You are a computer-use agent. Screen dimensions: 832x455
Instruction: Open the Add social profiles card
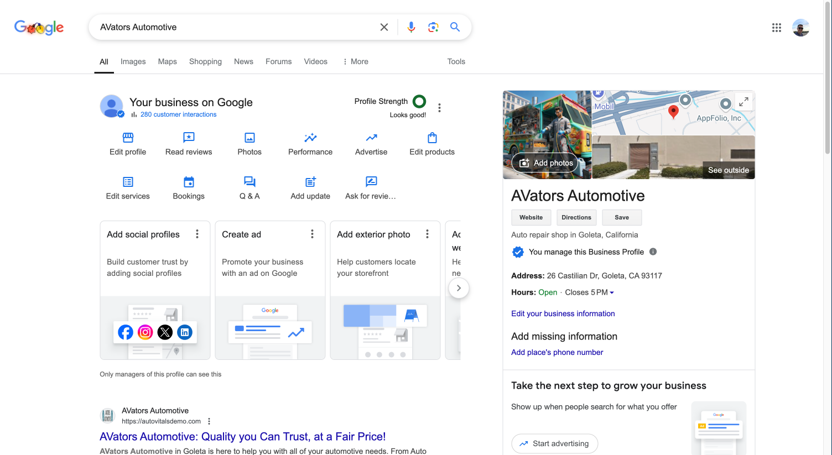155,290
